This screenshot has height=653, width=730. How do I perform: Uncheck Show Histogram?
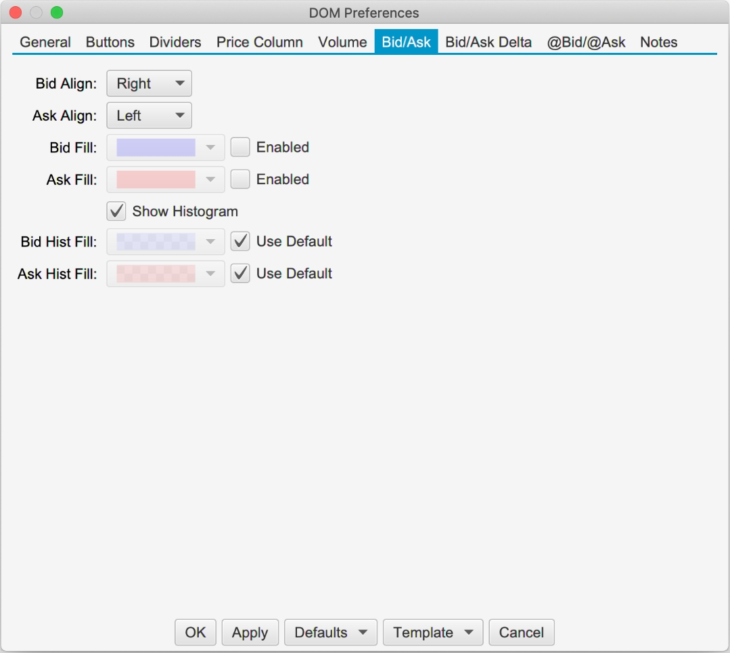coord(116,211)
